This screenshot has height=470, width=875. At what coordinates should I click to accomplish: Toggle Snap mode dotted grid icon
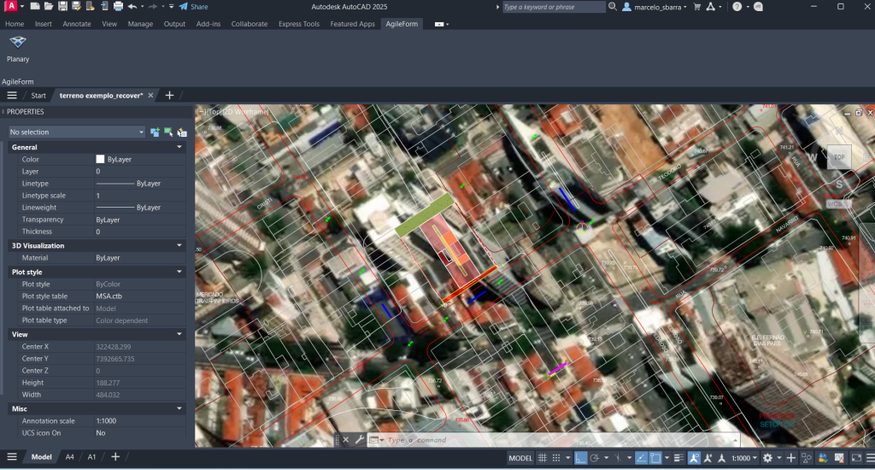(556, 458)
